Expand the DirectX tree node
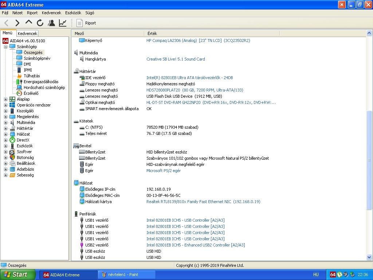The height and width of the screenshot is (280, 373). pyautogui.click(x=6, y=140)
